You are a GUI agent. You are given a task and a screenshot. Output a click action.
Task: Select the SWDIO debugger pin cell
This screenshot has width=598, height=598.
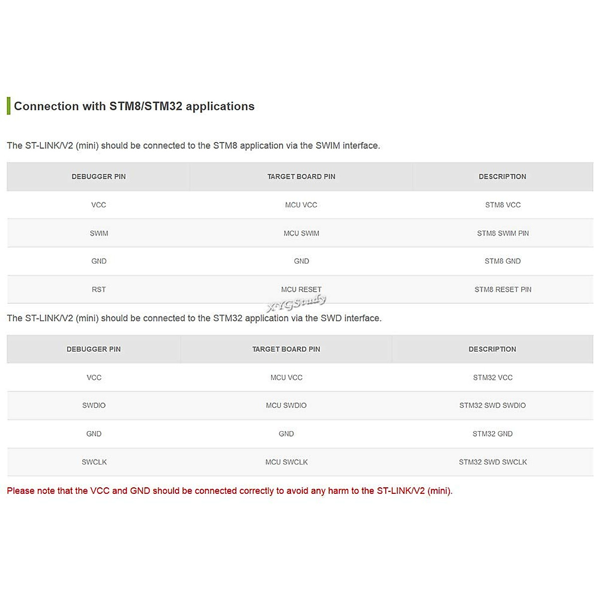click(x=94, y=406)
